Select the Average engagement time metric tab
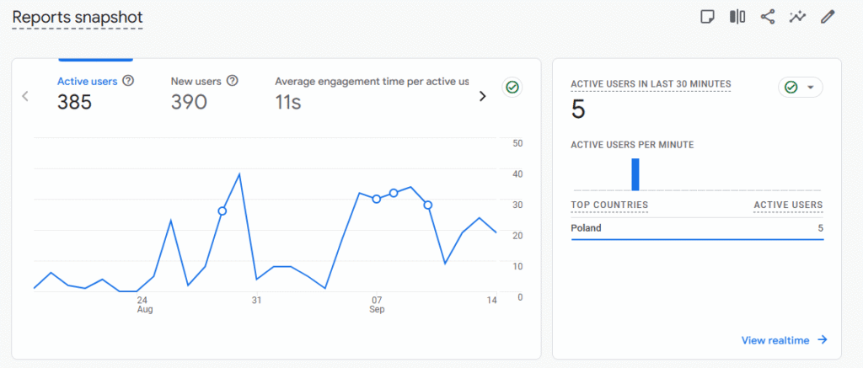 pos(372,93)
